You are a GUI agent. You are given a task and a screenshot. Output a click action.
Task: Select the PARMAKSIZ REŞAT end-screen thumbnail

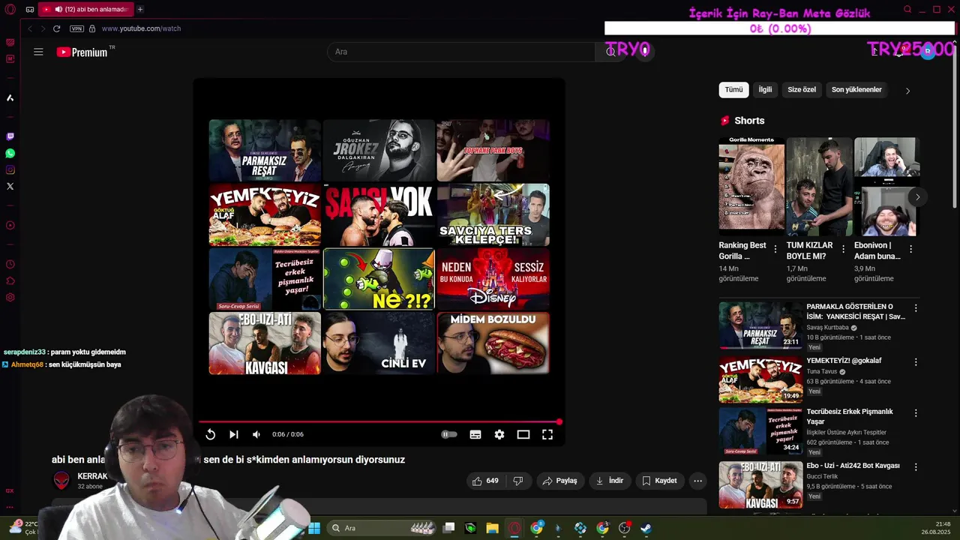(x=265, y=150)
